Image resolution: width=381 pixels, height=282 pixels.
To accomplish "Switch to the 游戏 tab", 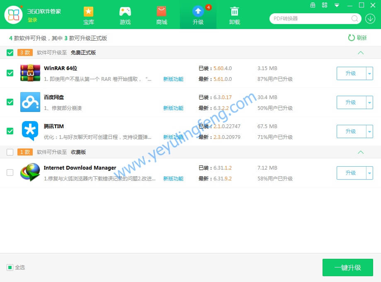I will [125, 16].
